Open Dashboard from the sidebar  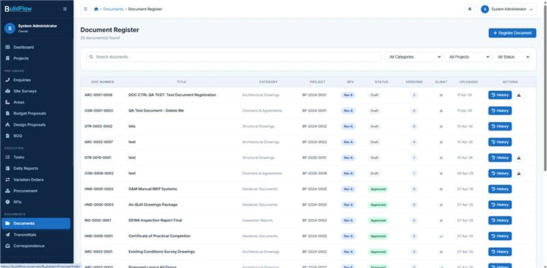pos(24,47)
